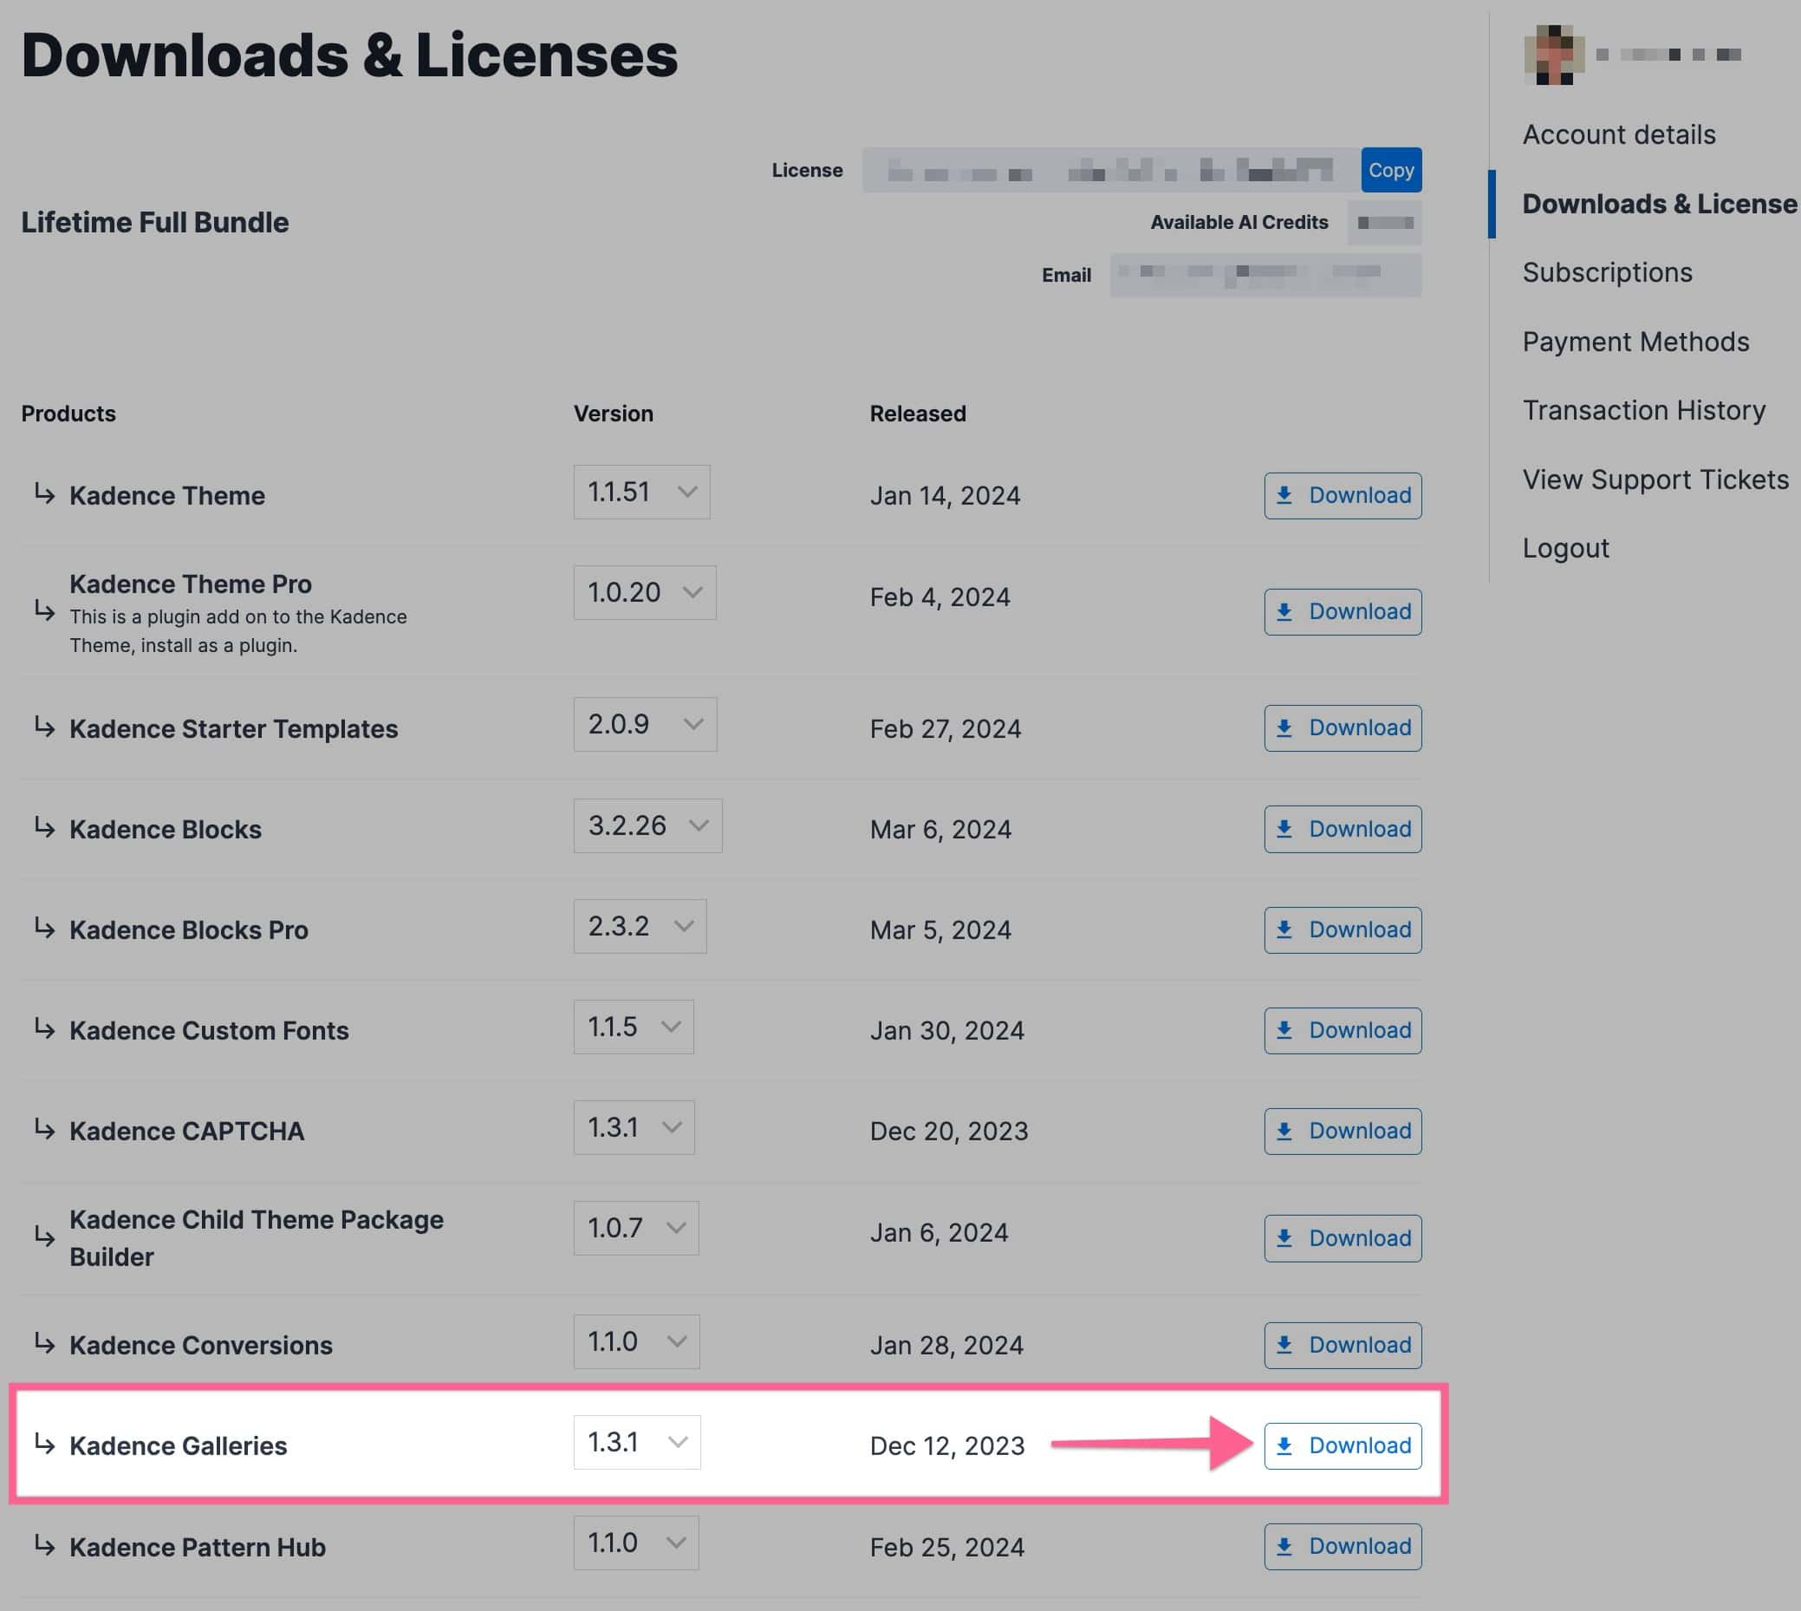Image resolution: width=1801 pixels, height=1611 pixels.
Task: Download Kadence CAPTCHA
Action: (x=1343, y=1132)
